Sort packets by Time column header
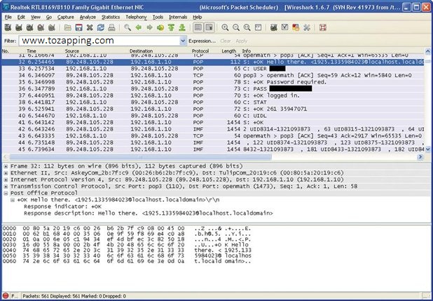Image resolution: width=433 pixels, height=301 pixels. tap(32, 51)
